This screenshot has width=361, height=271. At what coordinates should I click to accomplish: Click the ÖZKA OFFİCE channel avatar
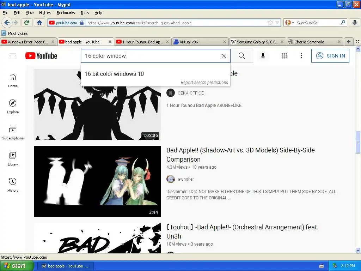tap(171, 93)
